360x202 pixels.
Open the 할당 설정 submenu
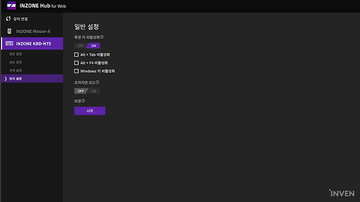click(15, 54)
